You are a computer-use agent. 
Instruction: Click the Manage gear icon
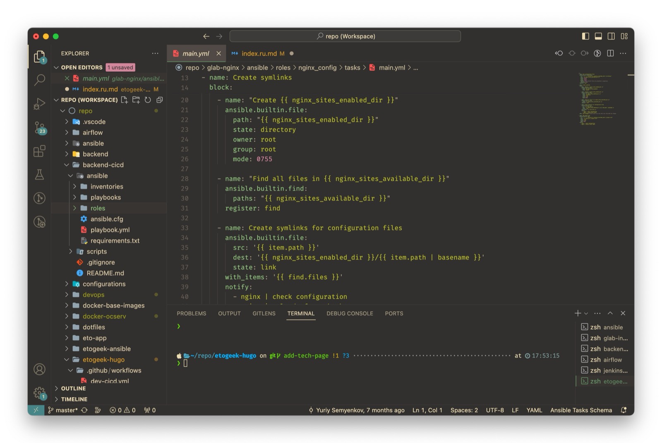tap(39, 393)
